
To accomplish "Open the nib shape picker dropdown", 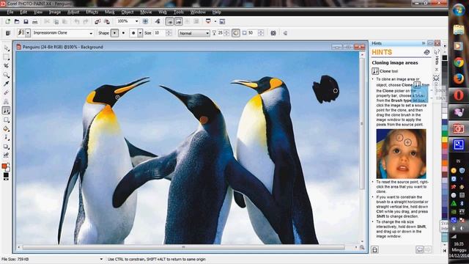I will point(140,33).
